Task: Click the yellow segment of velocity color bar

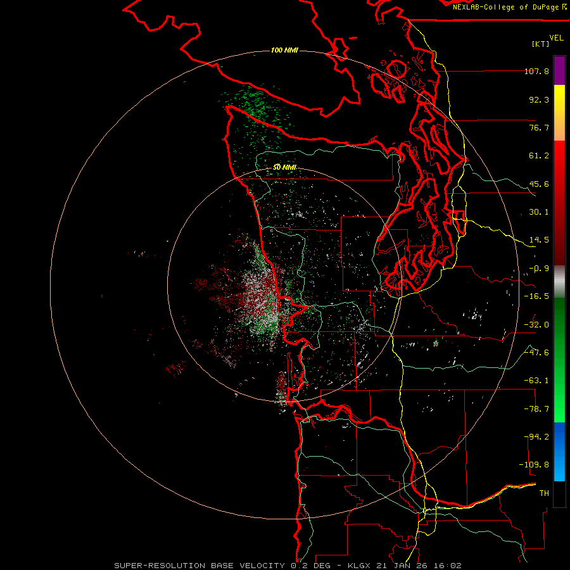Action: pyautogui.click(x=559, y=113)
